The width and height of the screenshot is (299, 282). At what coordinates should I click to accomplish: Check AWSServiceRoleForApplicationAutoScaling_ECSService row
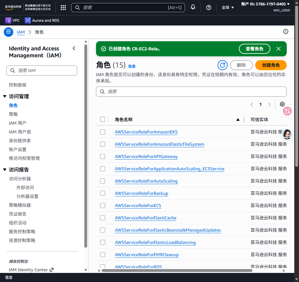103,169
